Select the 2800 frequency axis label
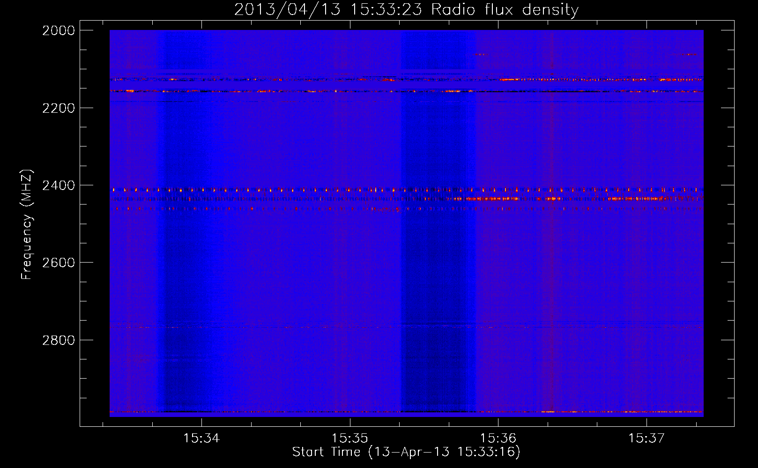Image resolution: width=758 pixels, height=468 pixels. click(x=59, y=340)
